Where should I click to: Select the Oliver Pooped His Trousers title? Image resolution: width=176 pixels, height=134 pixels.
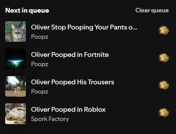tap(73, 82)
